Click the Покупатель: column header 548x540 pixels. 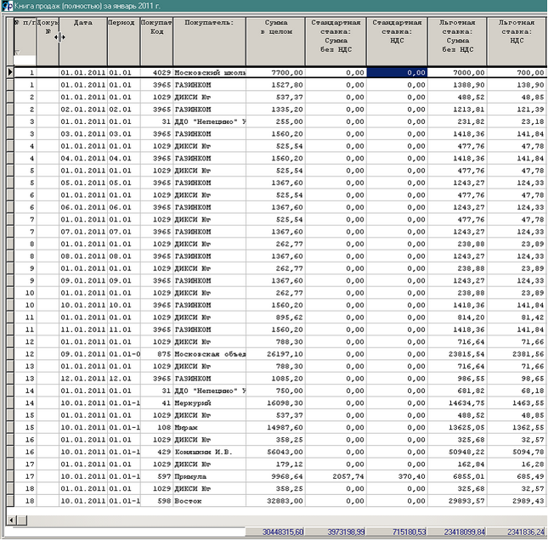[x=209, y=42]
